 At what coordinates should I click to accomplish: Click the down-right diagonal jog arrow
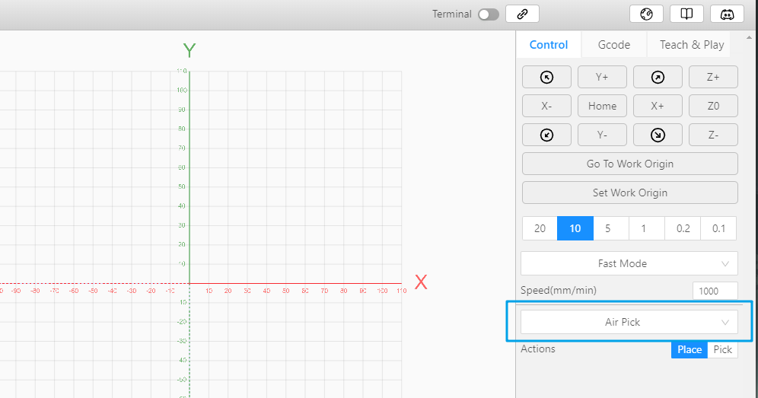point(658,135)
